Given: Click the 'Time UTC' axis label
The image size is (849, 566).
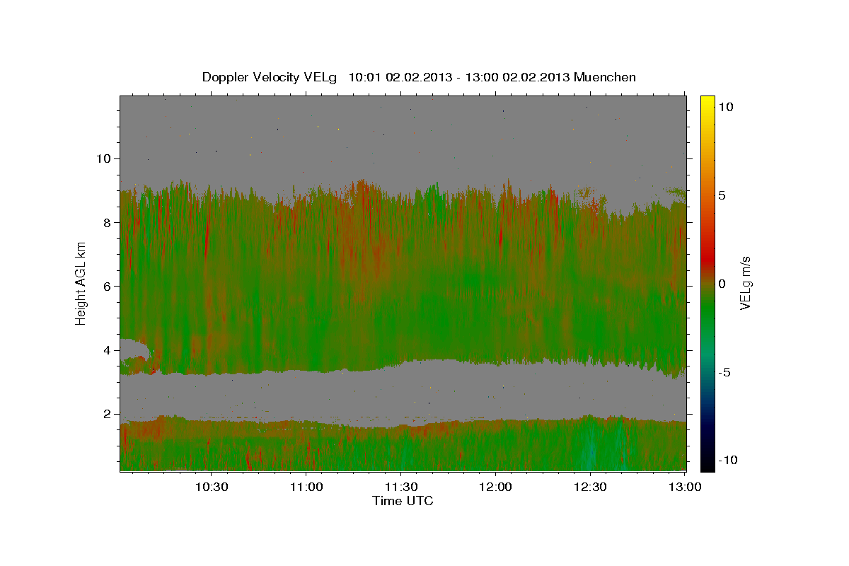Looking at the screenshot, I should (403, 501).
